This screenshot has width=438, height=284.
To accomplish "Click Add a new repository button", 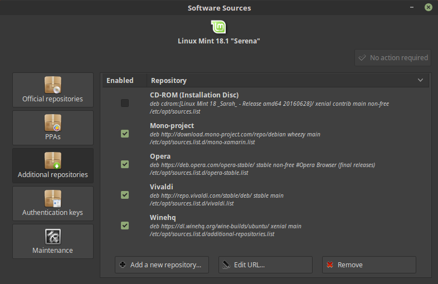I will coord(162,265).
